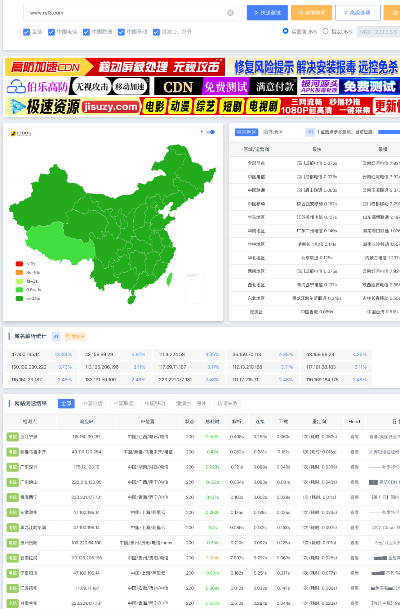View Head for 云南红河 row
400x609 pixels.
click(354, 558)
